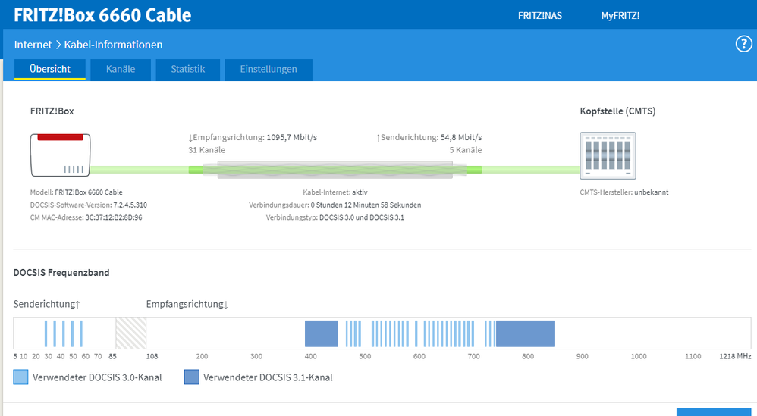Click the Verbindungstyp DOCSIS 3.0 und 3.1 line
Screen dimensions: 757x416
(x=335, y=217)
